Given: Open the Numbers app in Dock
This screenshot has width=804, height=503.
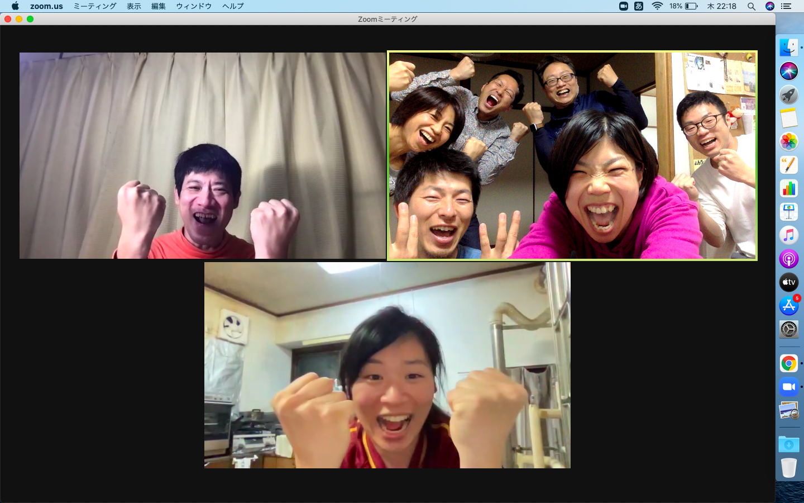Looking at the screenshot, I should pos(789,188).
